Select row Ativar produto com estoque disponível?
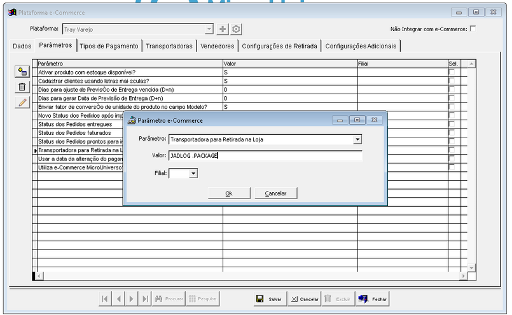Image resolution: width=512 pixels, height=315 pixels. 249,72
